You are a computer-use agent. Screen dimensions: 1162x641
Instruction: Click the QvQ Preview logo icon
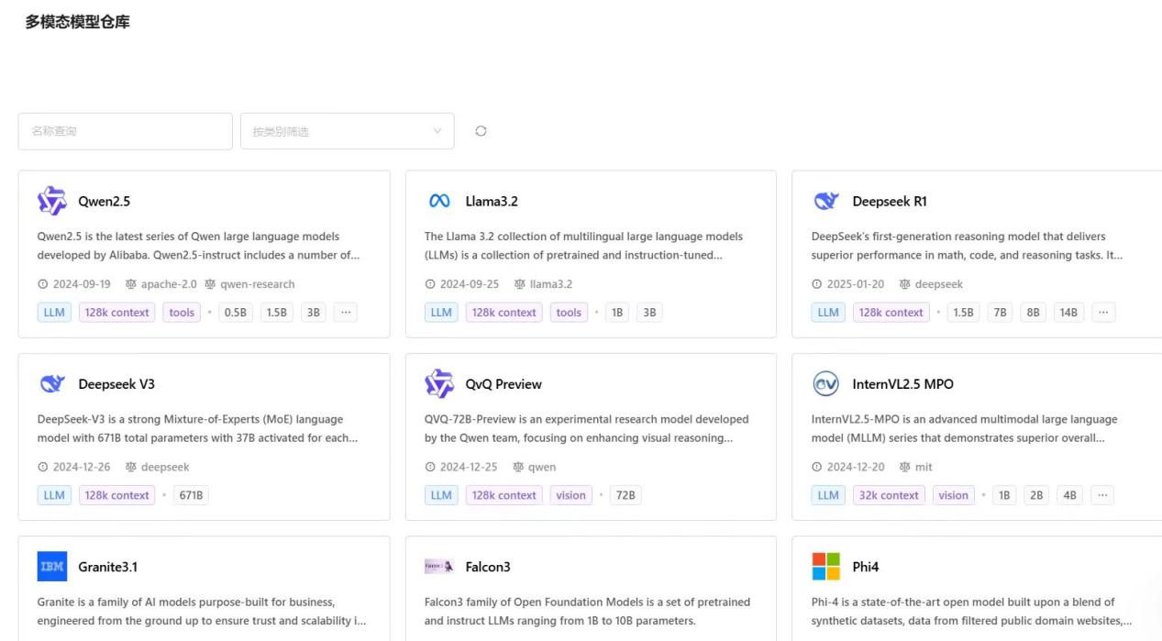coord(439,383)
